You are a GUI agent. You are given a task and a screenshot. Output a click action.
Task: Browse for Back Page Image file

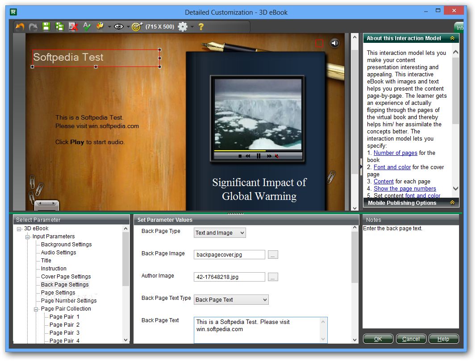click(273, 255)
